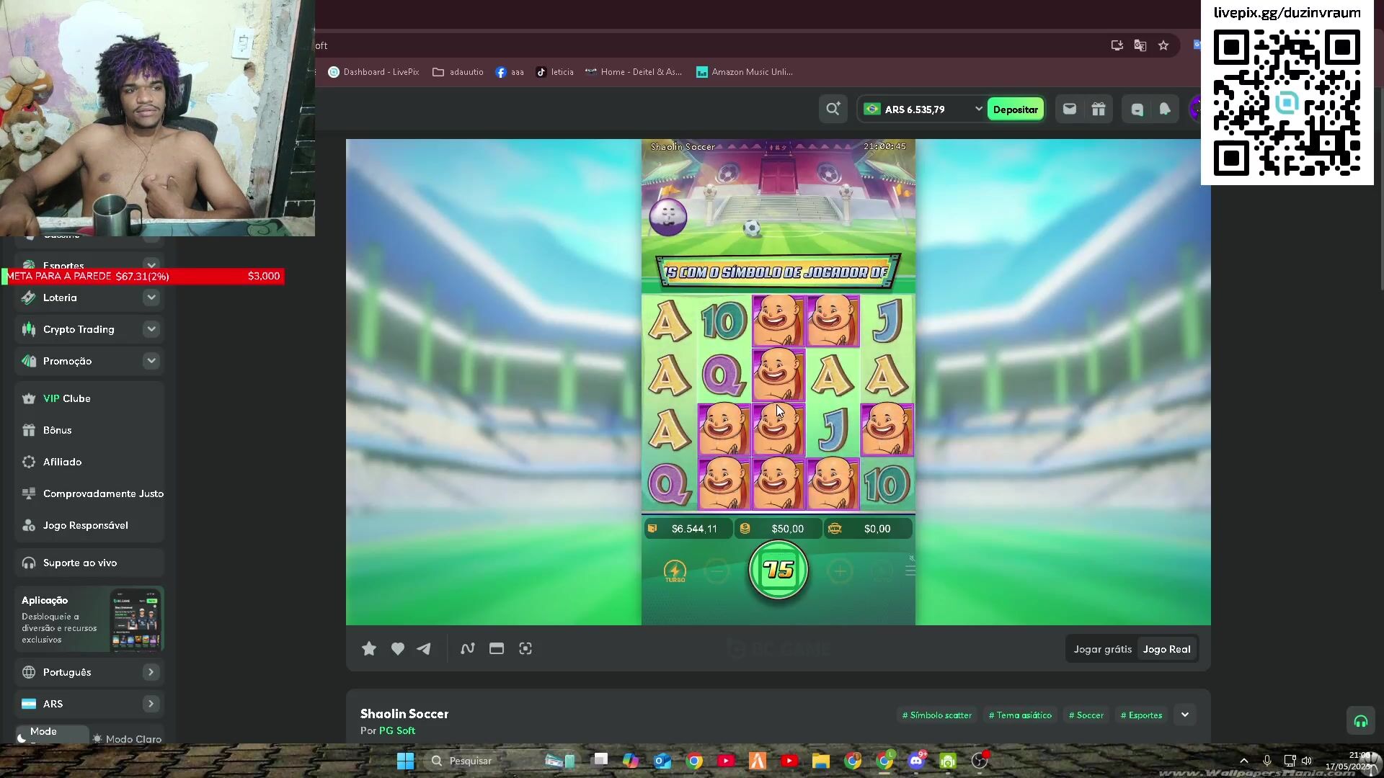Click the green spin button showing 75

[x=778, y=571]
